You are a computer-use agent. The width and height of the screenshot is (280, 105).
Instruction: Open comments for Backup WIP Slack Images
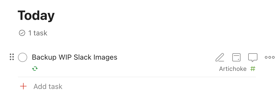(253, 57)
